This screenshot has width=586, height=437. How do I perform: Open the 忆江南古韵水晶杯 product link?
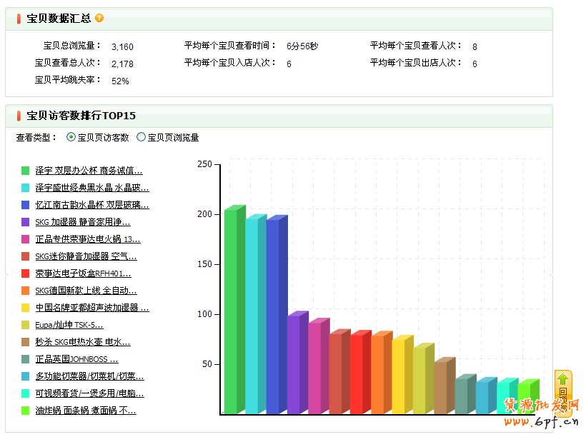[92, 205]
